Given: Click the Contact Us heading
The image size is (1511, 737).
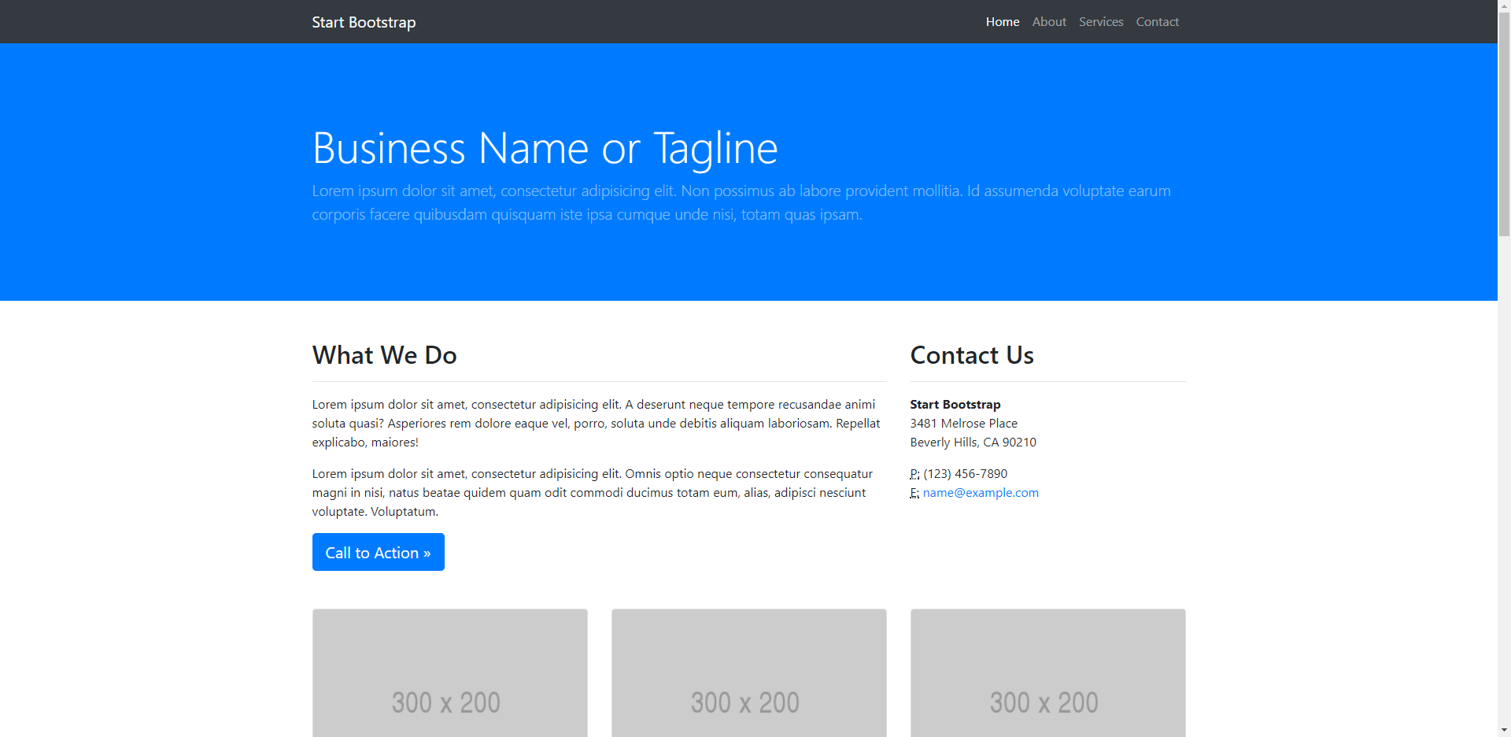Looking at the screenshot, I should point(972,355).
